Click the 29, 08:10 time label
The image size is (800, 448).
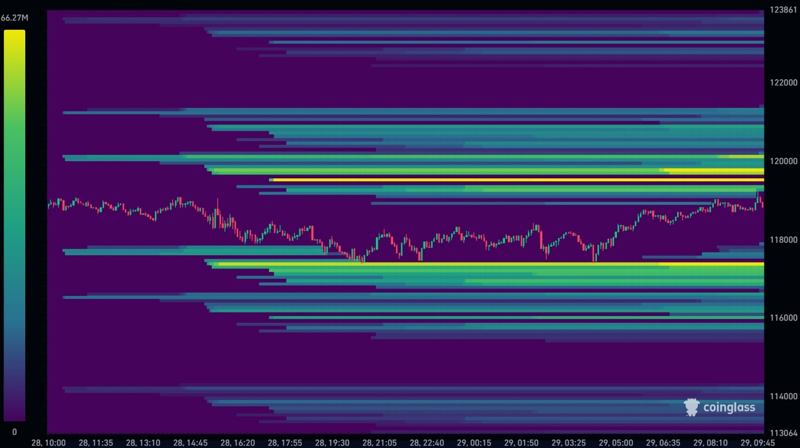[711, 443]
